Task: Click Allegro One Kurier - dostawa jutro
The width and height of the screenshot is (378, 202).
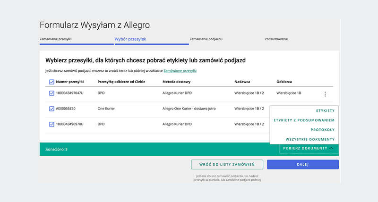Action: [x=189, y=109]
